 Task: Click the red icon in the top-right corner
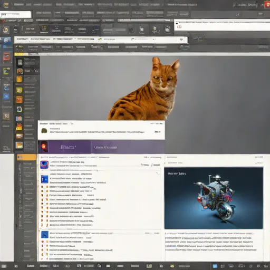(267, 5)
